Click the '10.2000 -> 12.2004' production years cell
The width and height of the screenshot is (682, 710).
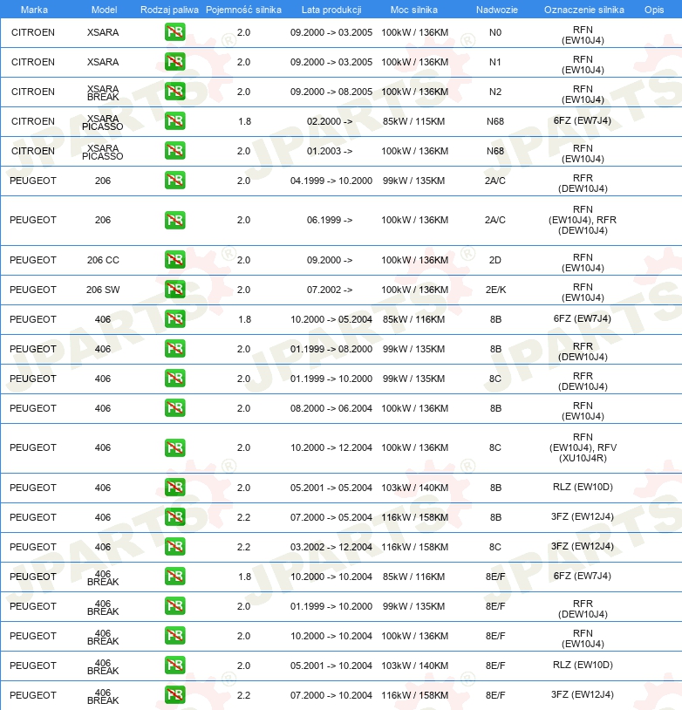331,447
